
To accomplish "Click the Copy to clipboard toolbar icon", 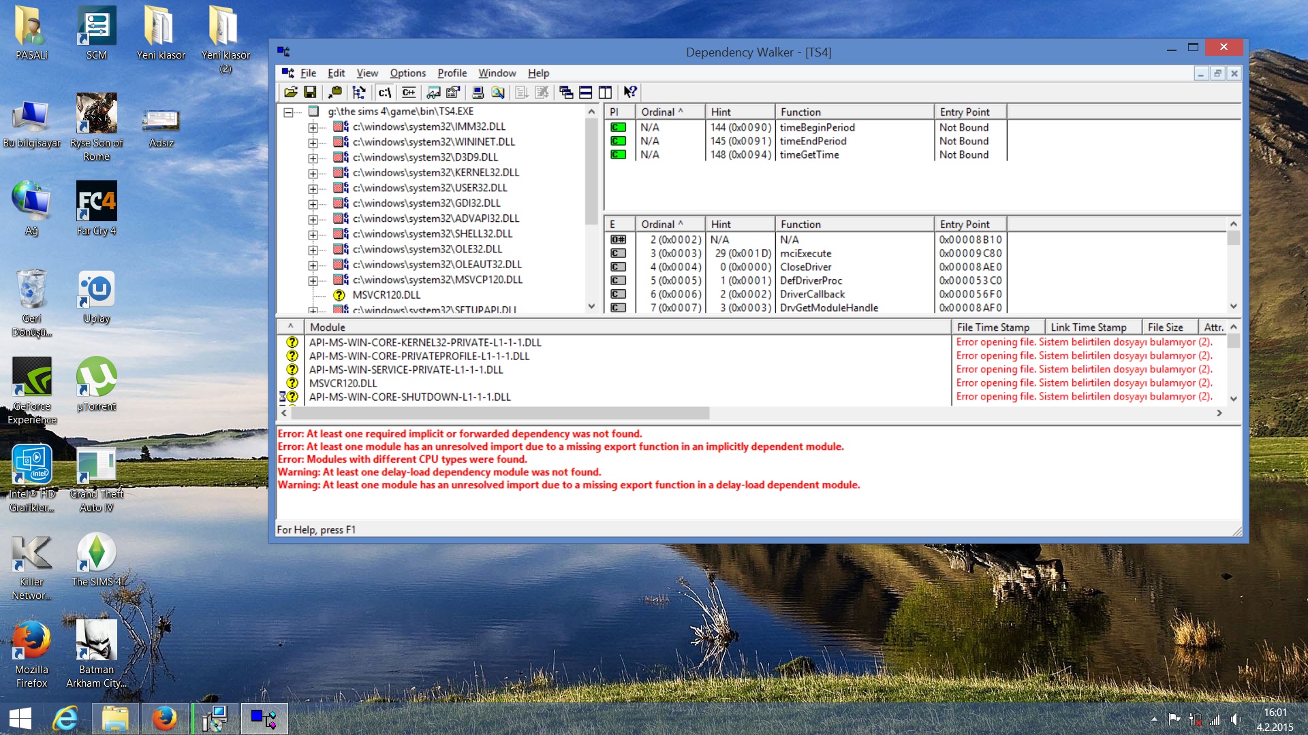I will pyautogui.click(x=335, y=93).
